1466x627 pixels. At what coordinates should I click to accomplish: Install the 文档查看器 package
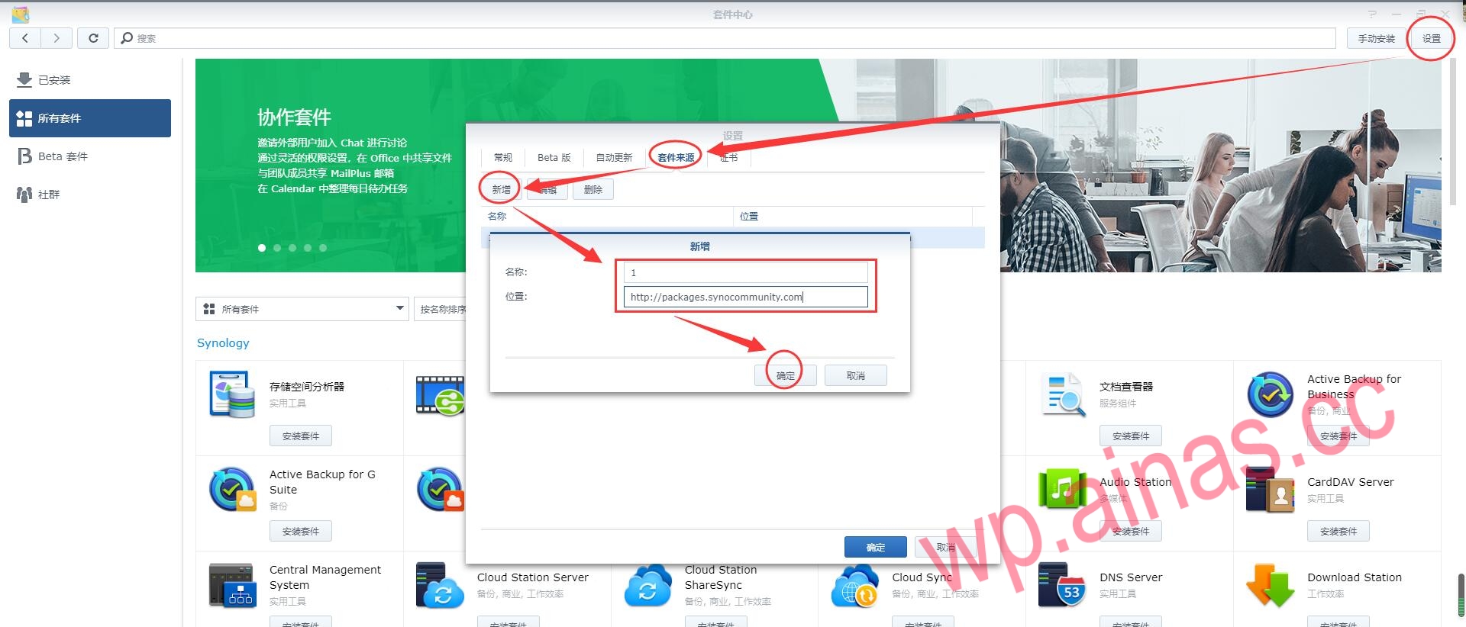(x=1131, y=436)
